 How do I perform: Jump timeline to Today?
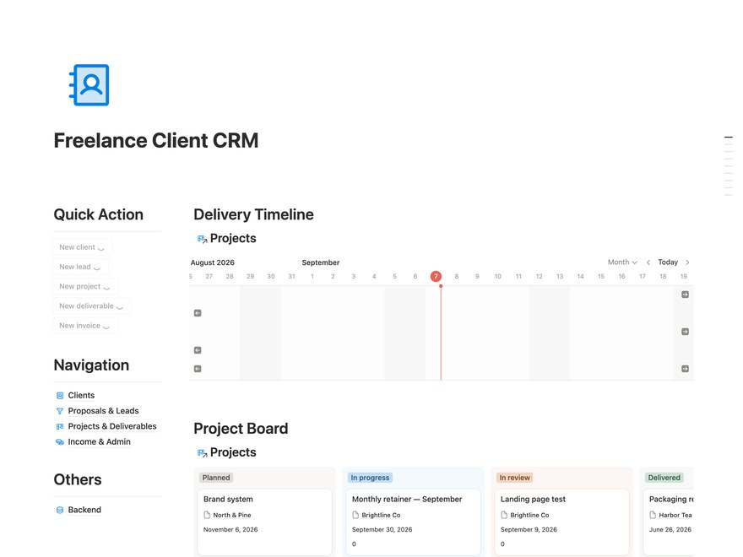coord(668,262)
